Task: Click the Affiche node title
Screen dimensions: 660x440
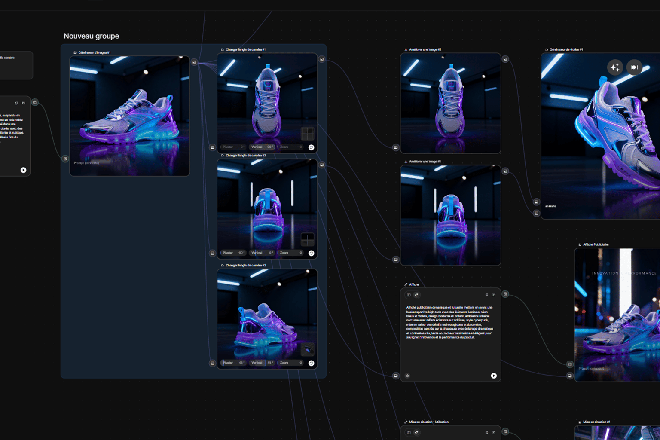Action: pos(414,284)
